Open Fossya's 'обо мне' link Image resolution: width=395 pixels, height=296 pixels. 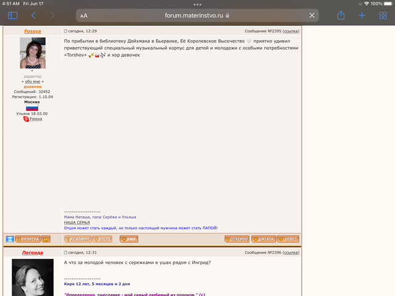tap(33, 81)
